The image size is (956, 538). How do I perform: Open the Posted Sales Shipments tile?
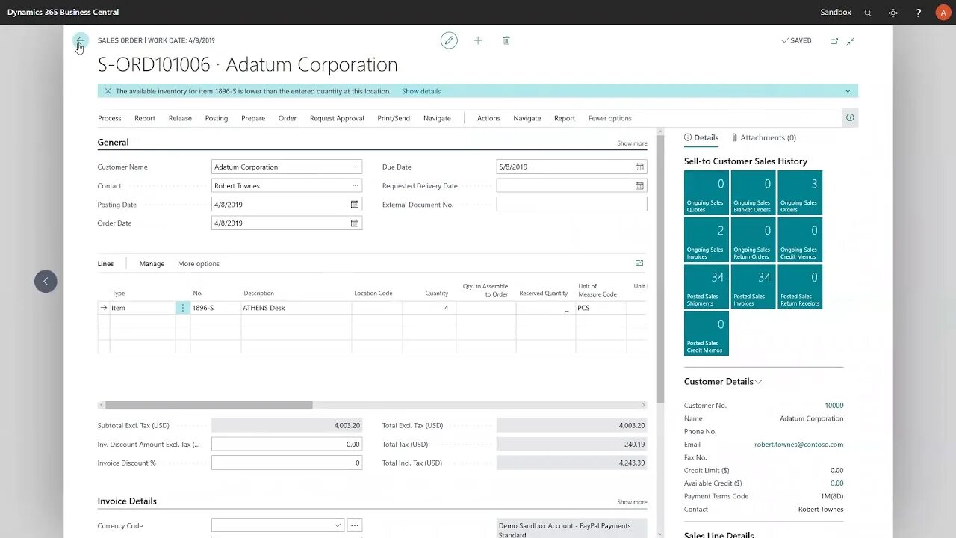click(x=706, y=286)
